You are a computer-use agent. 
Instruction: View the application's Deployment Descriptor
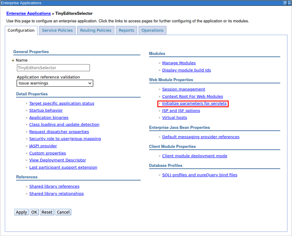(x=57, y=160)
